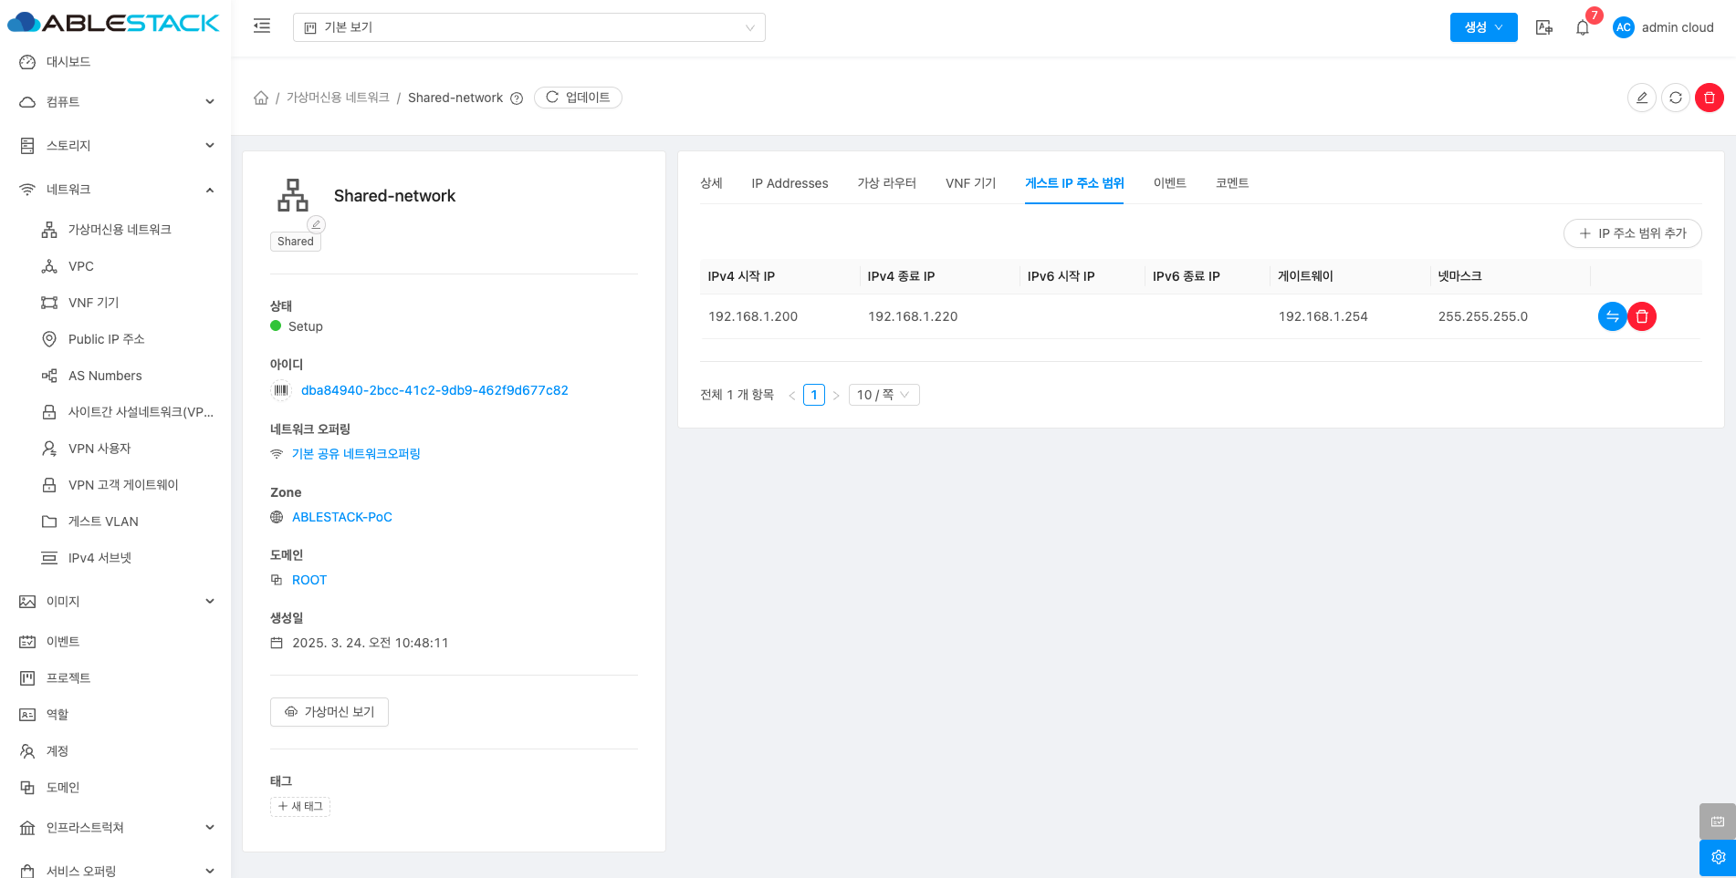Click the edit network pencil icon
Viewport: 1736px width, 878px height.
1641,98
